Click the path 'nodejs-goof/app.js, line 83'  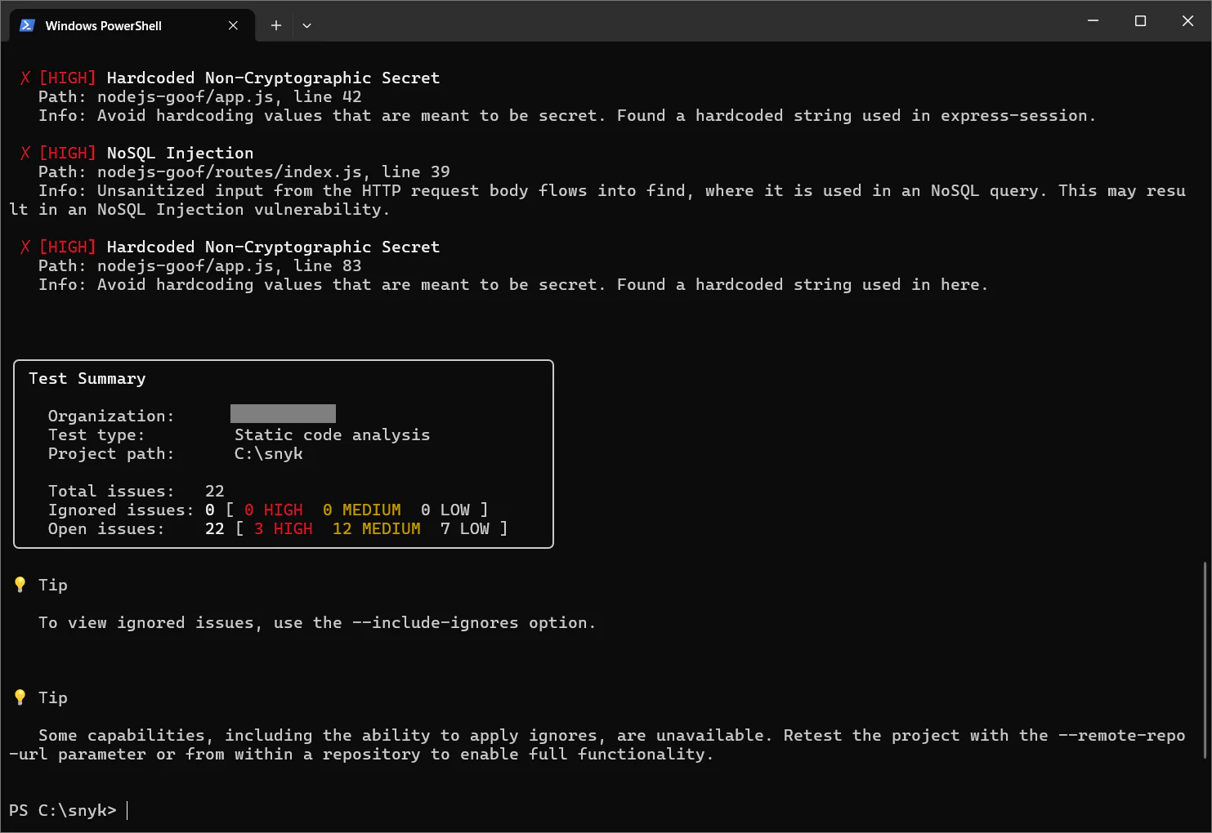click(x=229, y=265)
